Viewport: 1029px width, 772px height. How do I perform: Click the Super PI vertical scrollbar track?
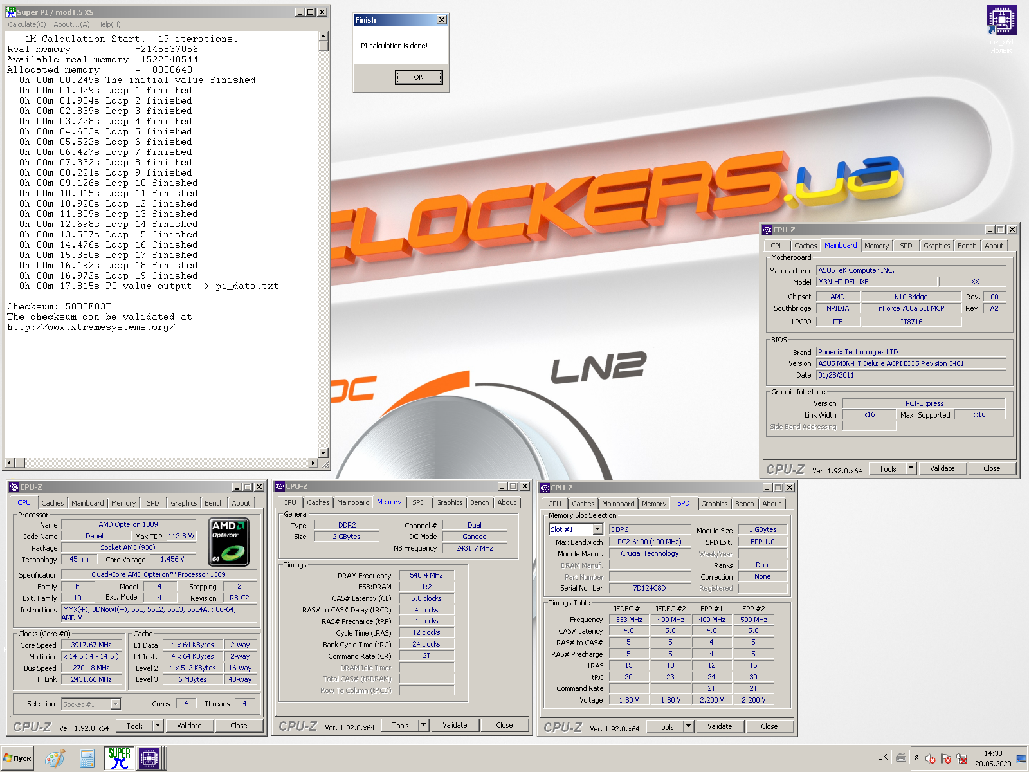(323, 244)
